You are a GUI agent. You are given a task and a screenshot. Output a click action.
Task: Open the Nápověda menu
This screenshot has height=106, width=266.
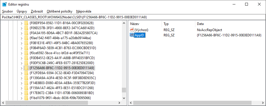click(84, 11)
